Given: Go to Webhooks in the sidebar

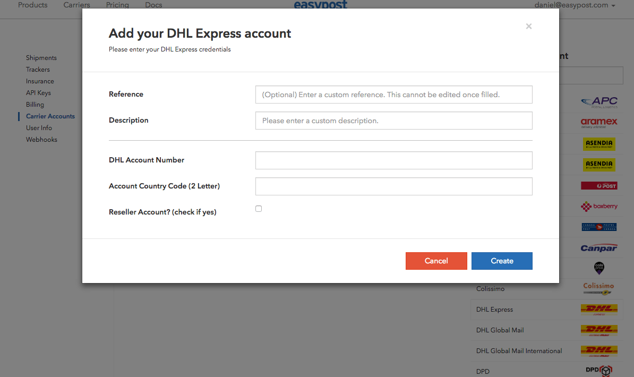Looking at the screenshot, I should [x=41, y=140].
